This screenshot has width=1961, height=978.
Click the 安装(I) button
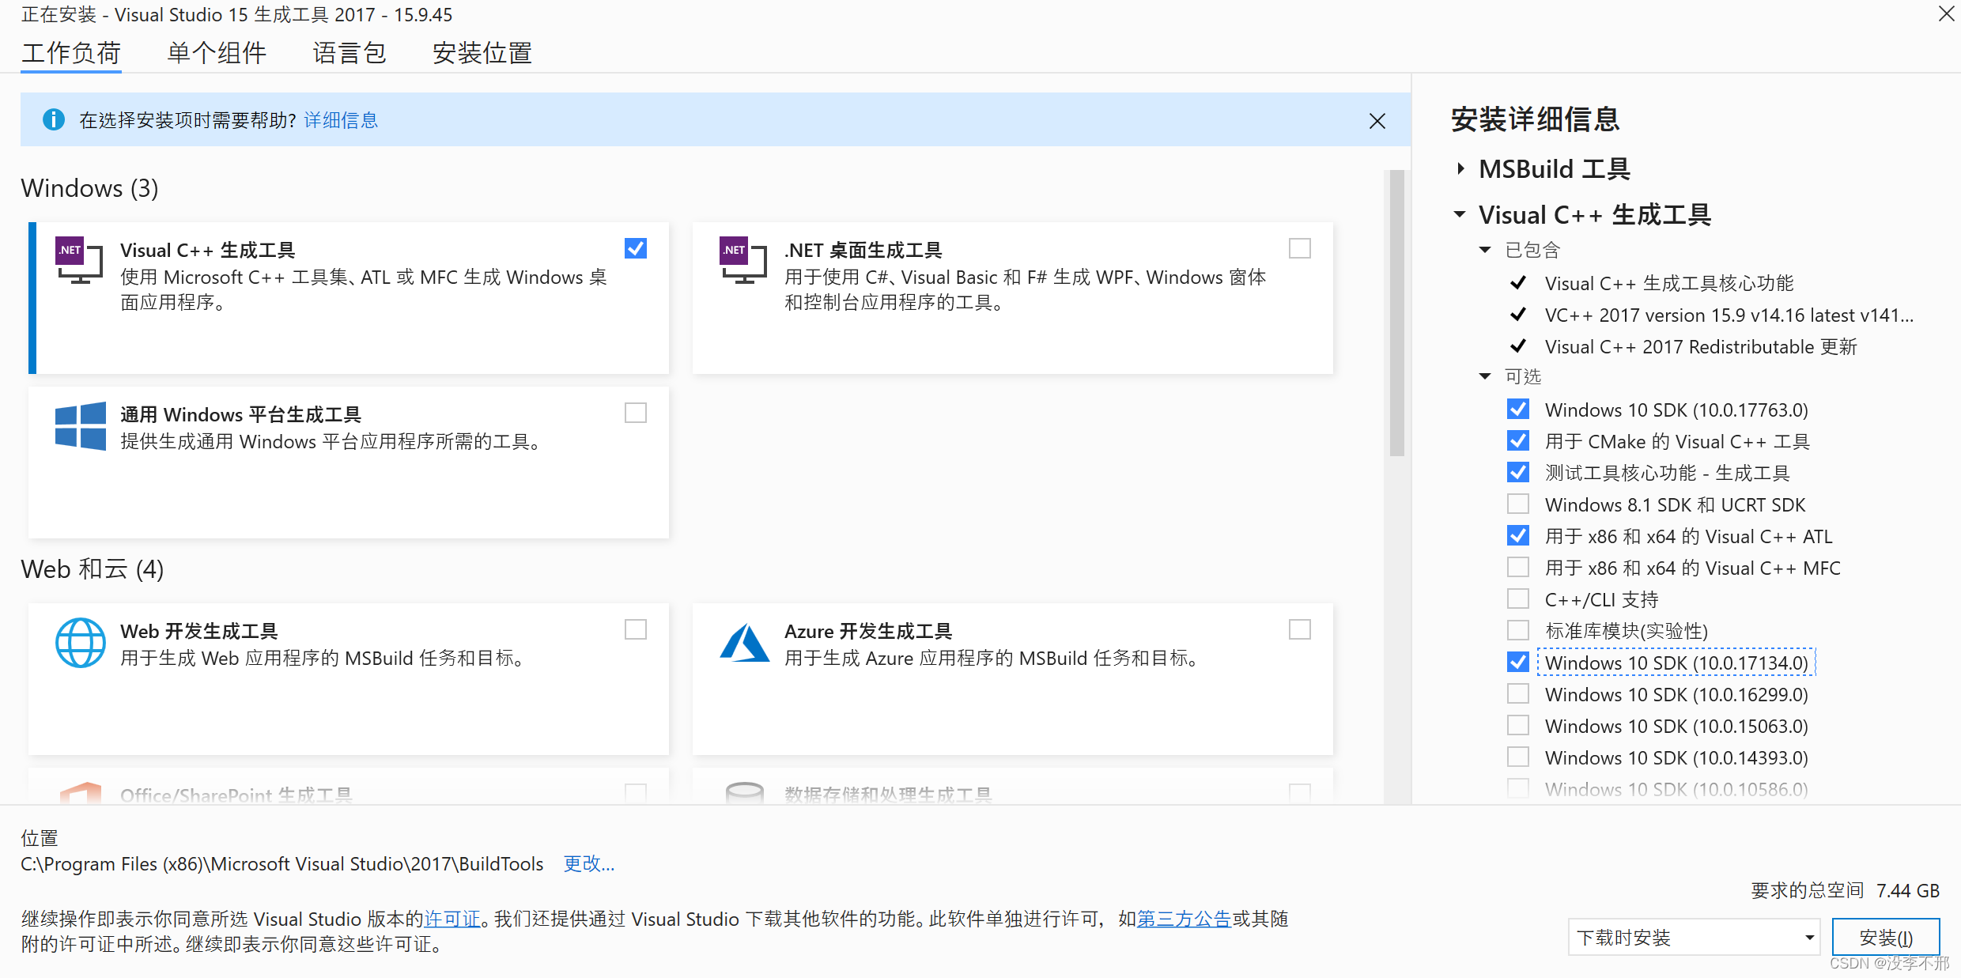coord(1886,937)
